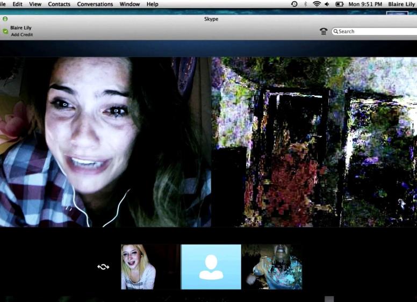Click the Skype window title
The width and height of the screenshot is (417, 302).
click(x=211, y=19)
